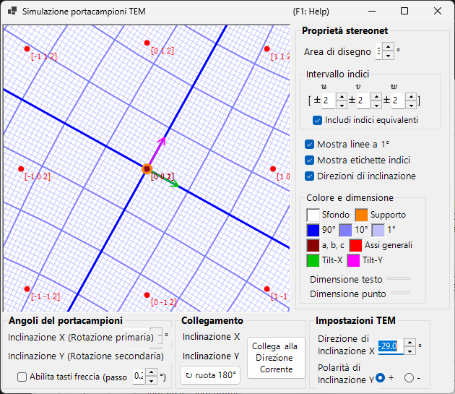Screen dimensions: 455x394
Task: Decrease the u index range
Action: (342, 105)
